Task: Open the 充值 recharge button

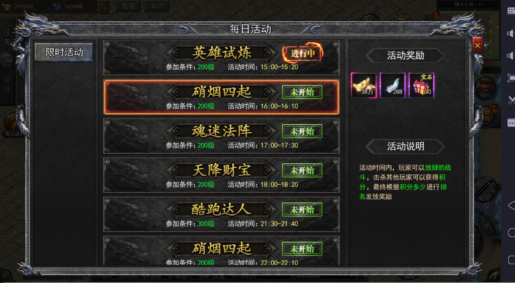Action: click(x=128, y=6)
